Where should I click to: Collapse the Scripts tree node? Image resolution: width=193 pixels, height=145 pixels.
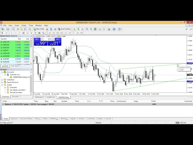[x=2, y=85]
